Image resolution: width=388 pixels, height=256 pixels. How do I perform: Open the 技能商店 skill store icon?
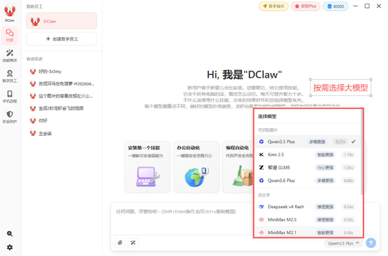10,56
